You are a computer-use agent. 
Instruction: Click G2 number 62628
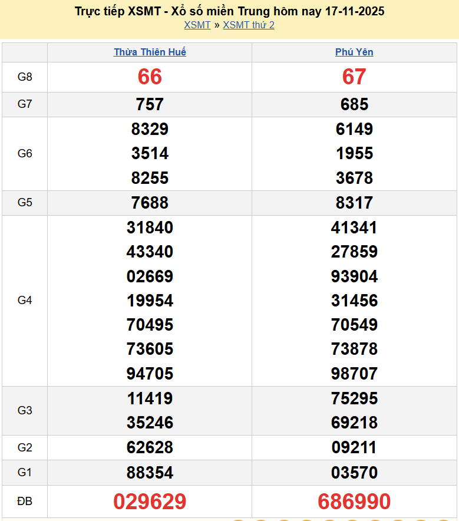point(150,447)
